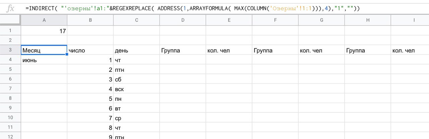This screenshot has width=429, height=139.
Task: Click the 'пн' cell
Action: click(x=136, y=99)
